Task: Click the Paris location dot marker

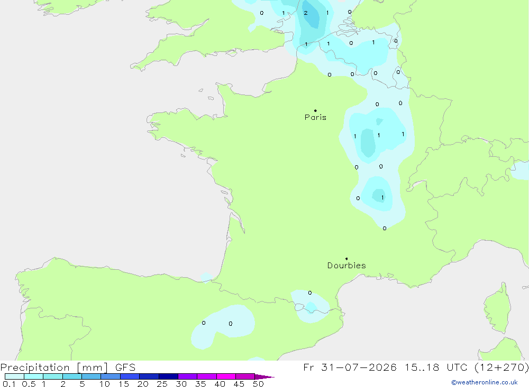Action: (315, 110)
